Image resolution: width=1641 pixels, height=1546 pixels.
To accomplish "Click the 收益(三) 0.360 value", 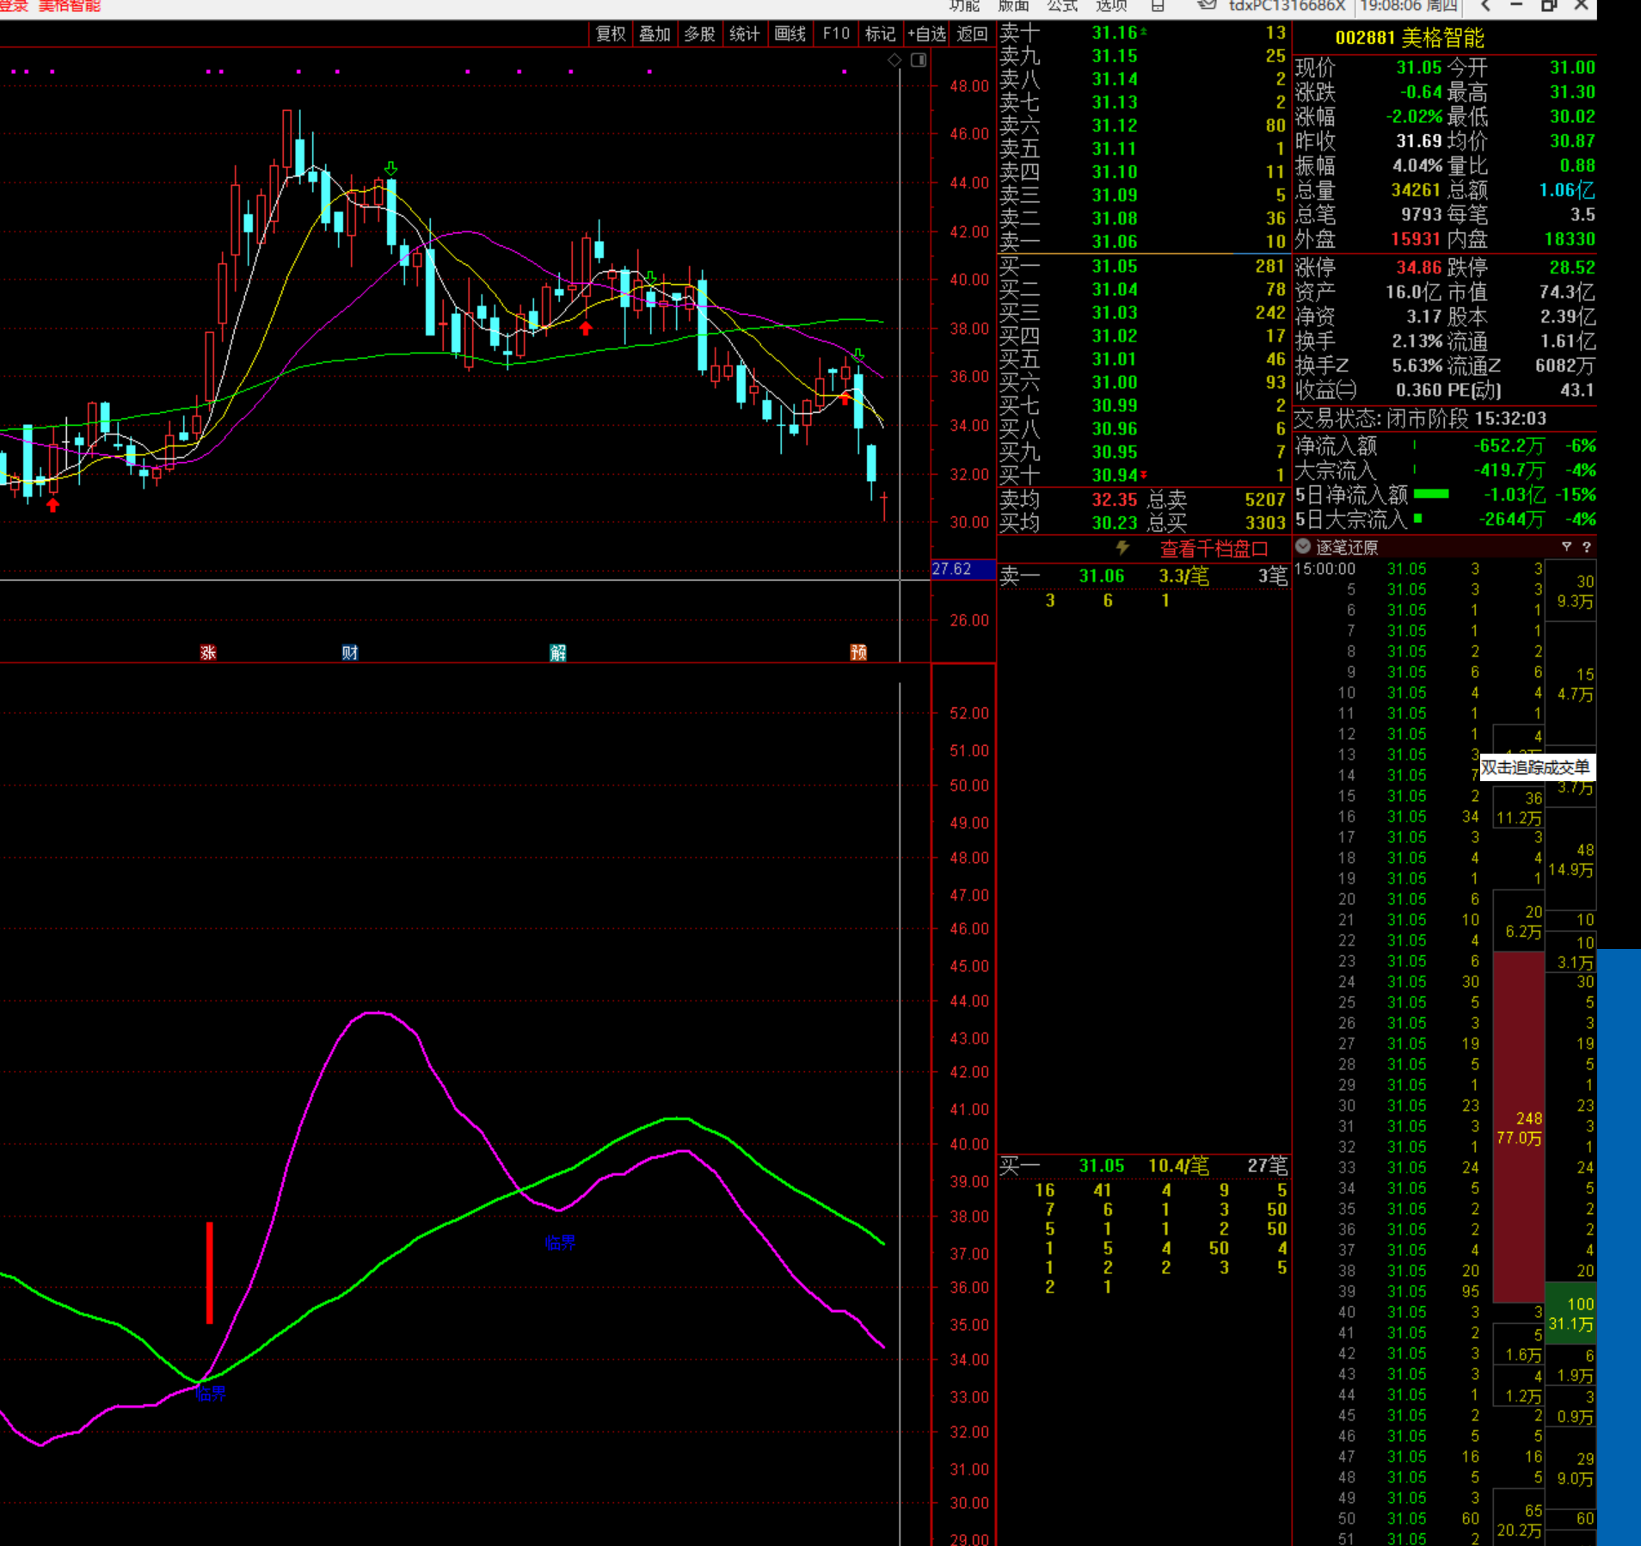I will [1419, 390].
